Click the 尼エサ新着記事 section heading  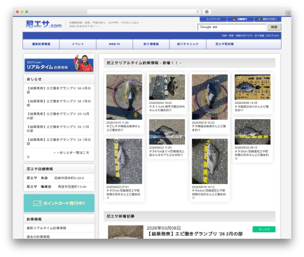tap(120, 216)
